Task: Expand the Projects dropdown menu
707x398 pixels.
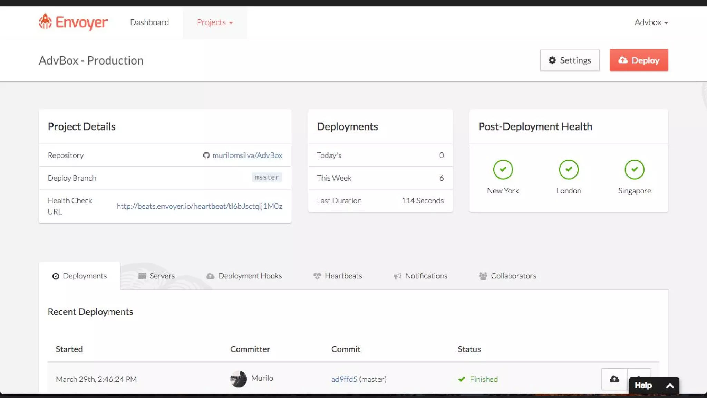Action: [x=215, y=22]
